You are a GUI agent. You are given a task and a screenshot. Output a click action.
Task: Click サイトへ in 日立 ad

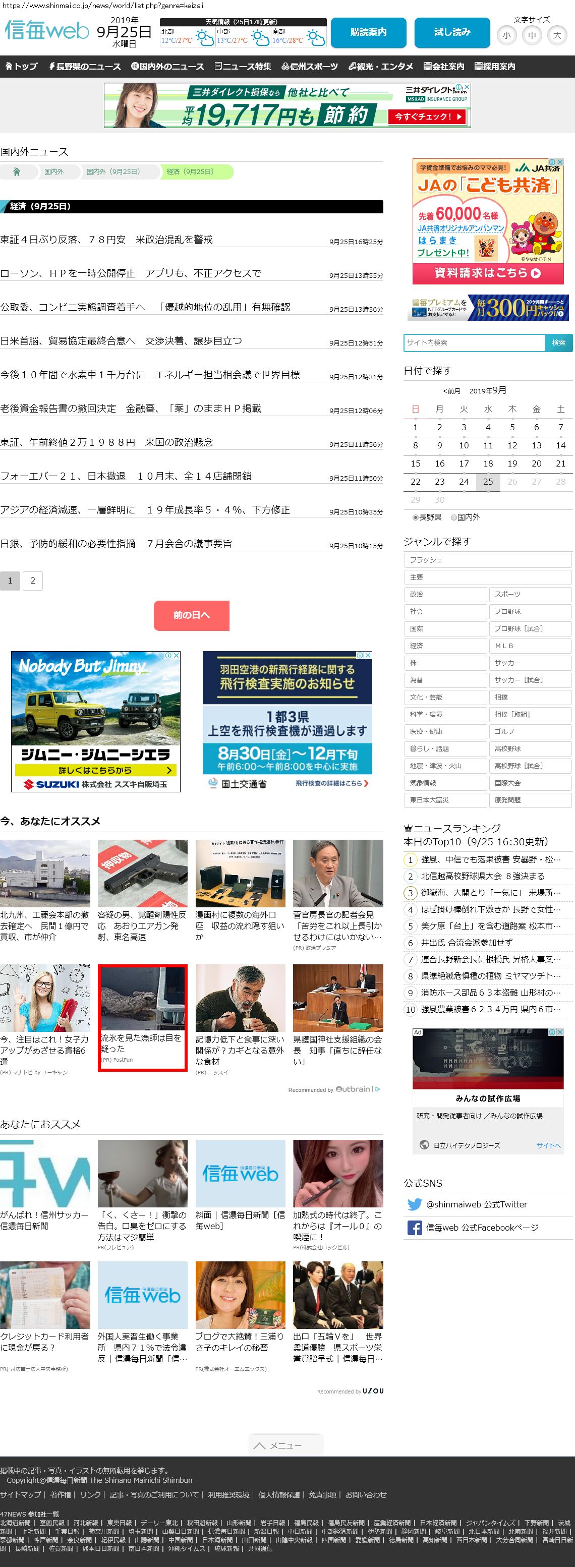548,1145
